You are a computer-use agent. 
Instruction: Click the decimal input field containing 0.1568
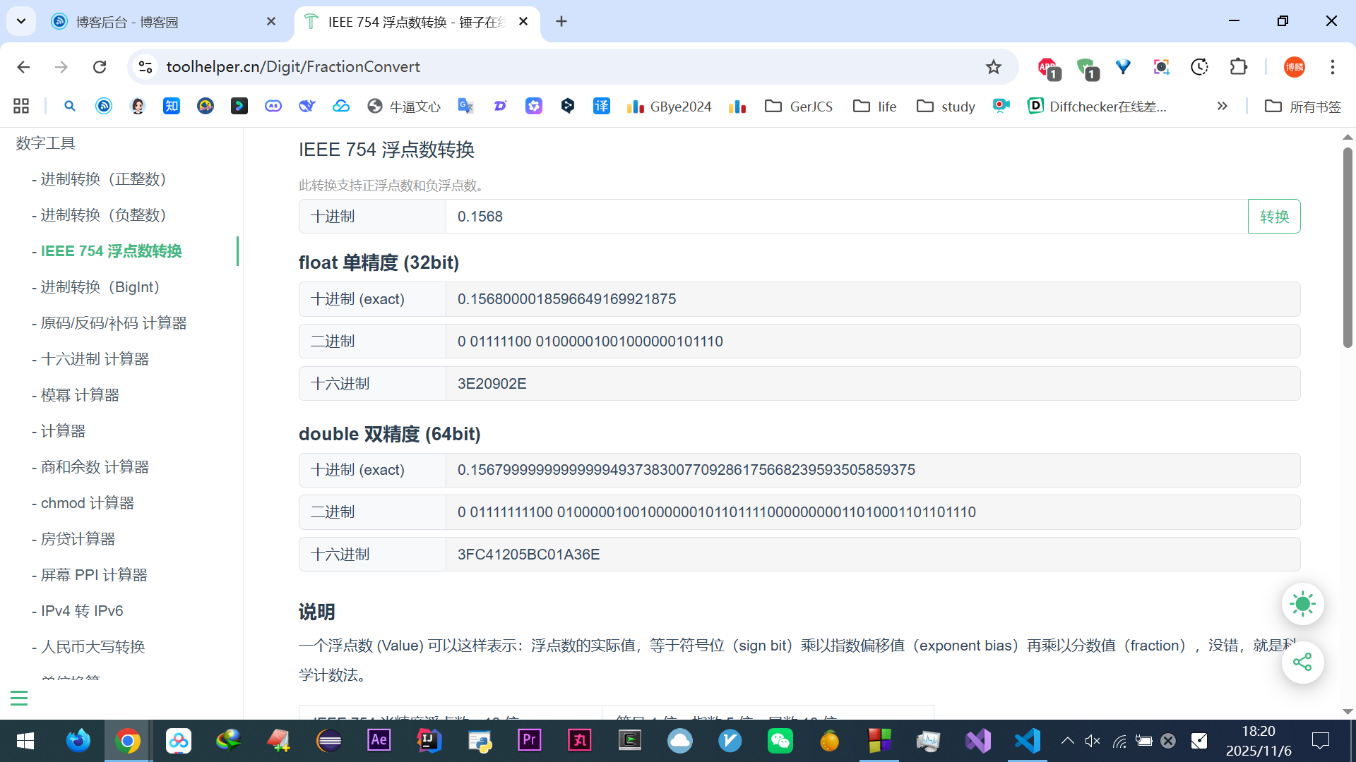pos(846,217)
